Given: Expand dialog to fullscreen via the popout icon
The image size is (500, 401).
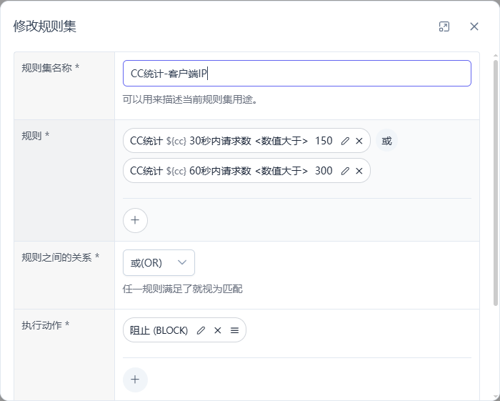Looking at the screenshot, I should pos(444,26).
